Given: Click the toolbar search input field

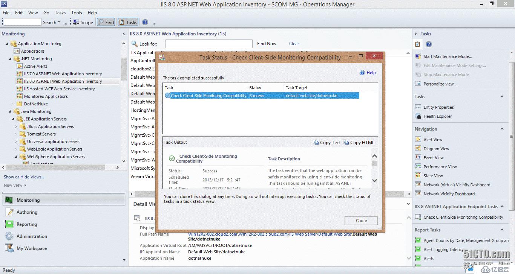Looking at the screenshot, I should point(23,22).
